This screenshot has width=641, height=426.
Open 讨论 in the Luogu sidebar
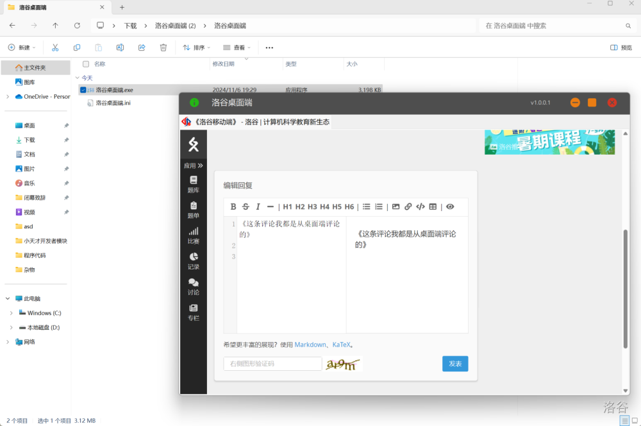click(x=194, y=286)
